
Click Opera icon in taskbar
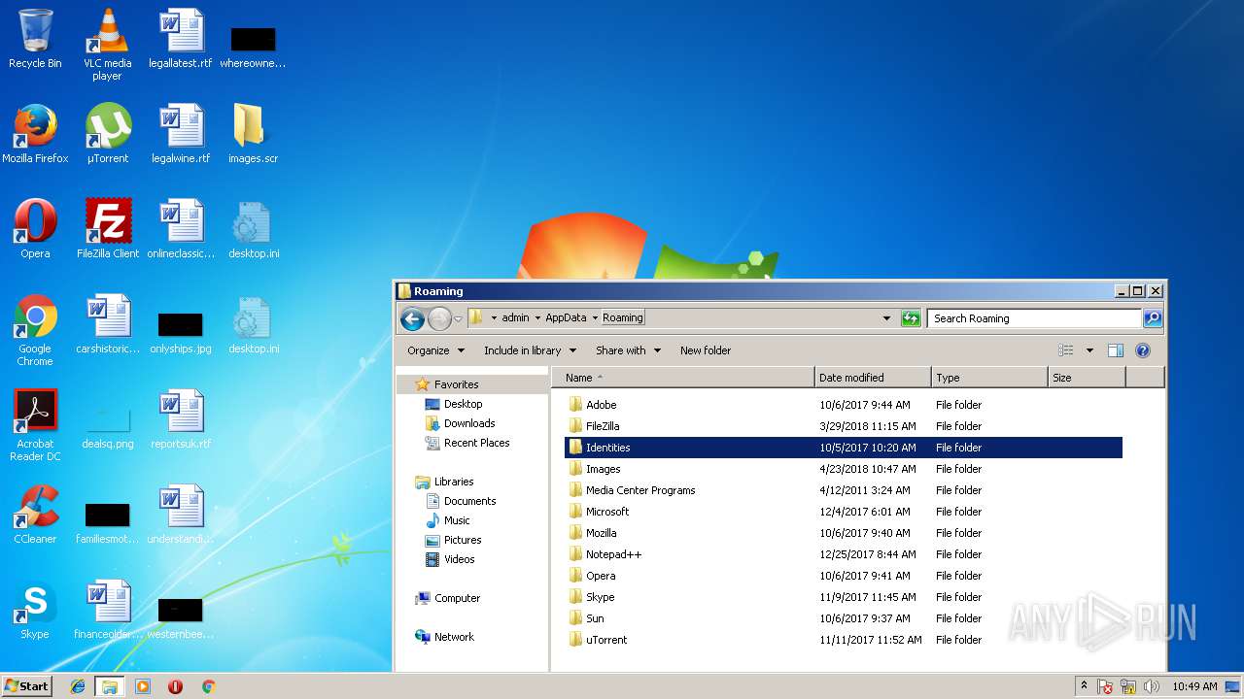coord(175,686)
